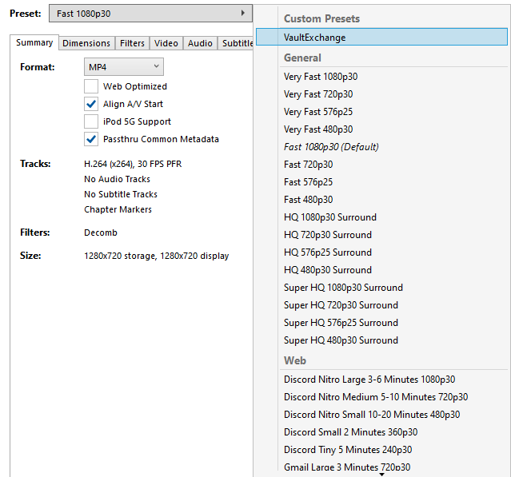This screenshot has width=511, height=477.
Task: Open the Preset dropdown showing Fast 1080p30
Action: [150, 14]
